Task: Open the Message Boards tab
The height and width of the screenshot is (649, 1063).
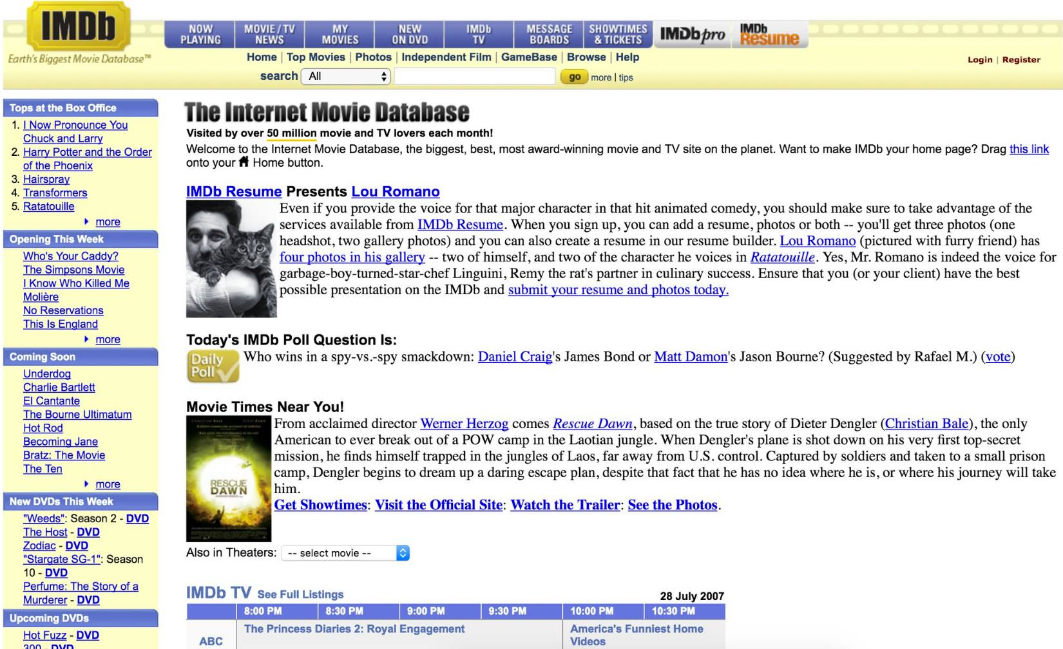Action: 549,34
